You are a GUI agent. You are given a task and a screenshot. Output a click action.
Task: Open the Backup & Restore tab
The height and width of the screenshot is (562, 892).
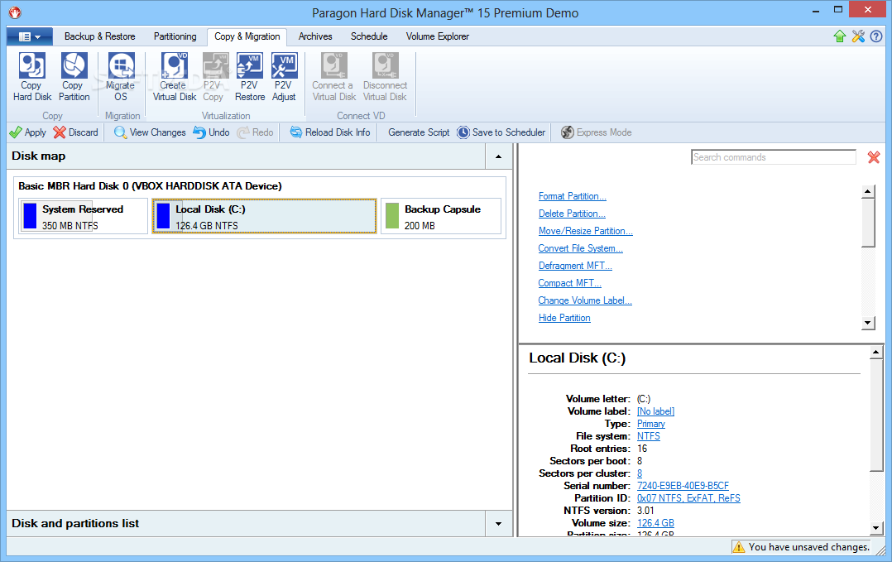[99, 36]
